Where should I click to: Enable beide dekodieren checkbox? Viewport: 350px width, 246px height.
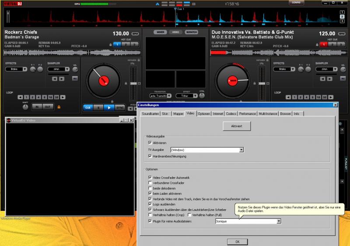[x=150, y=188]
